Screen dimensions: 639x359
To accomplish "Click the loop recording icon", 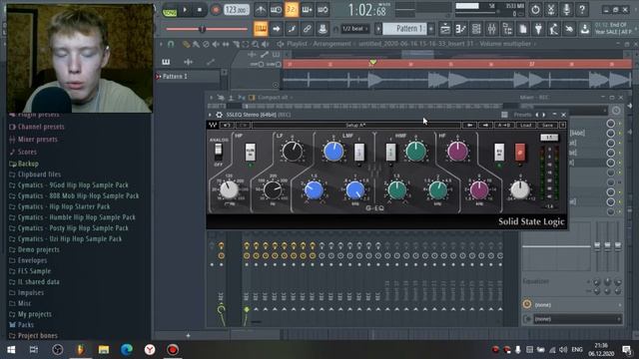I will [x=322, y=9].
